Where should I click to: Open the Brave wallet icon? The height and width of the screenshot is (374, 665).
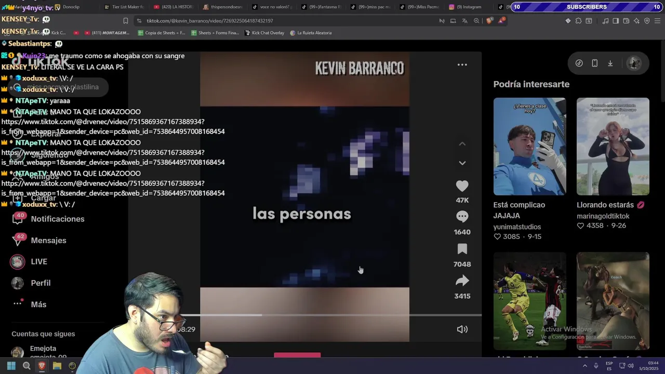point(626,21)
